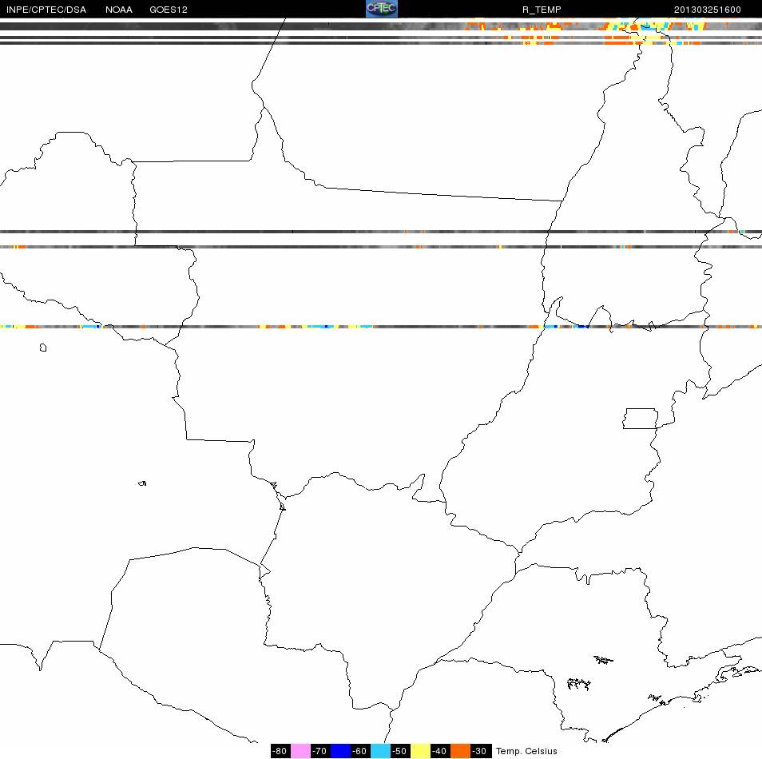Image resolution: width=762 pixels, height=759 pixels.
Task: Click the Temp. Celsius legend caption
Action: pos(526,751)
